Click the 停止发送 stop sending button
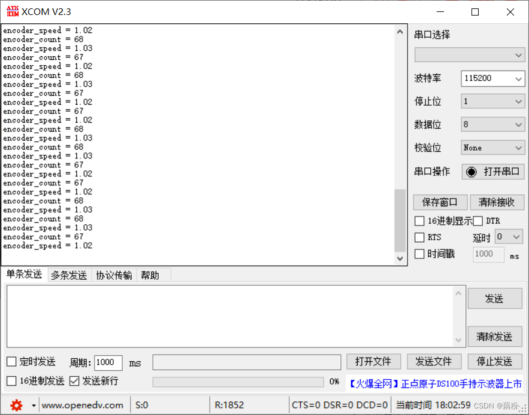 (x=495, y=362)
